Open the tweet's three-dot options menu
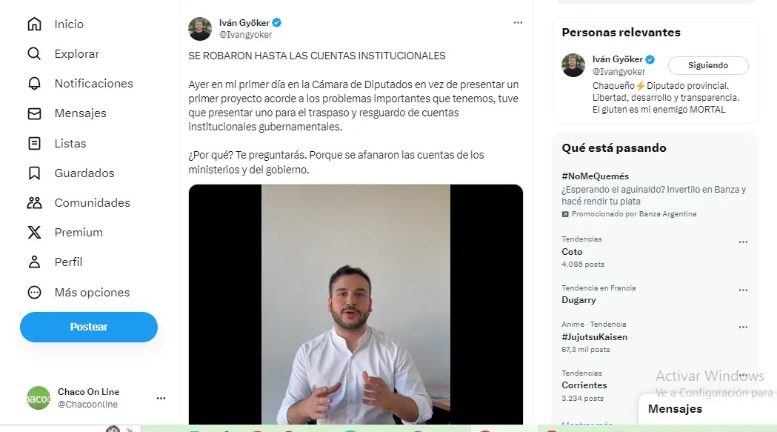Image resolution: width=777 pixels, height=432 pixels. pos(518,23)
